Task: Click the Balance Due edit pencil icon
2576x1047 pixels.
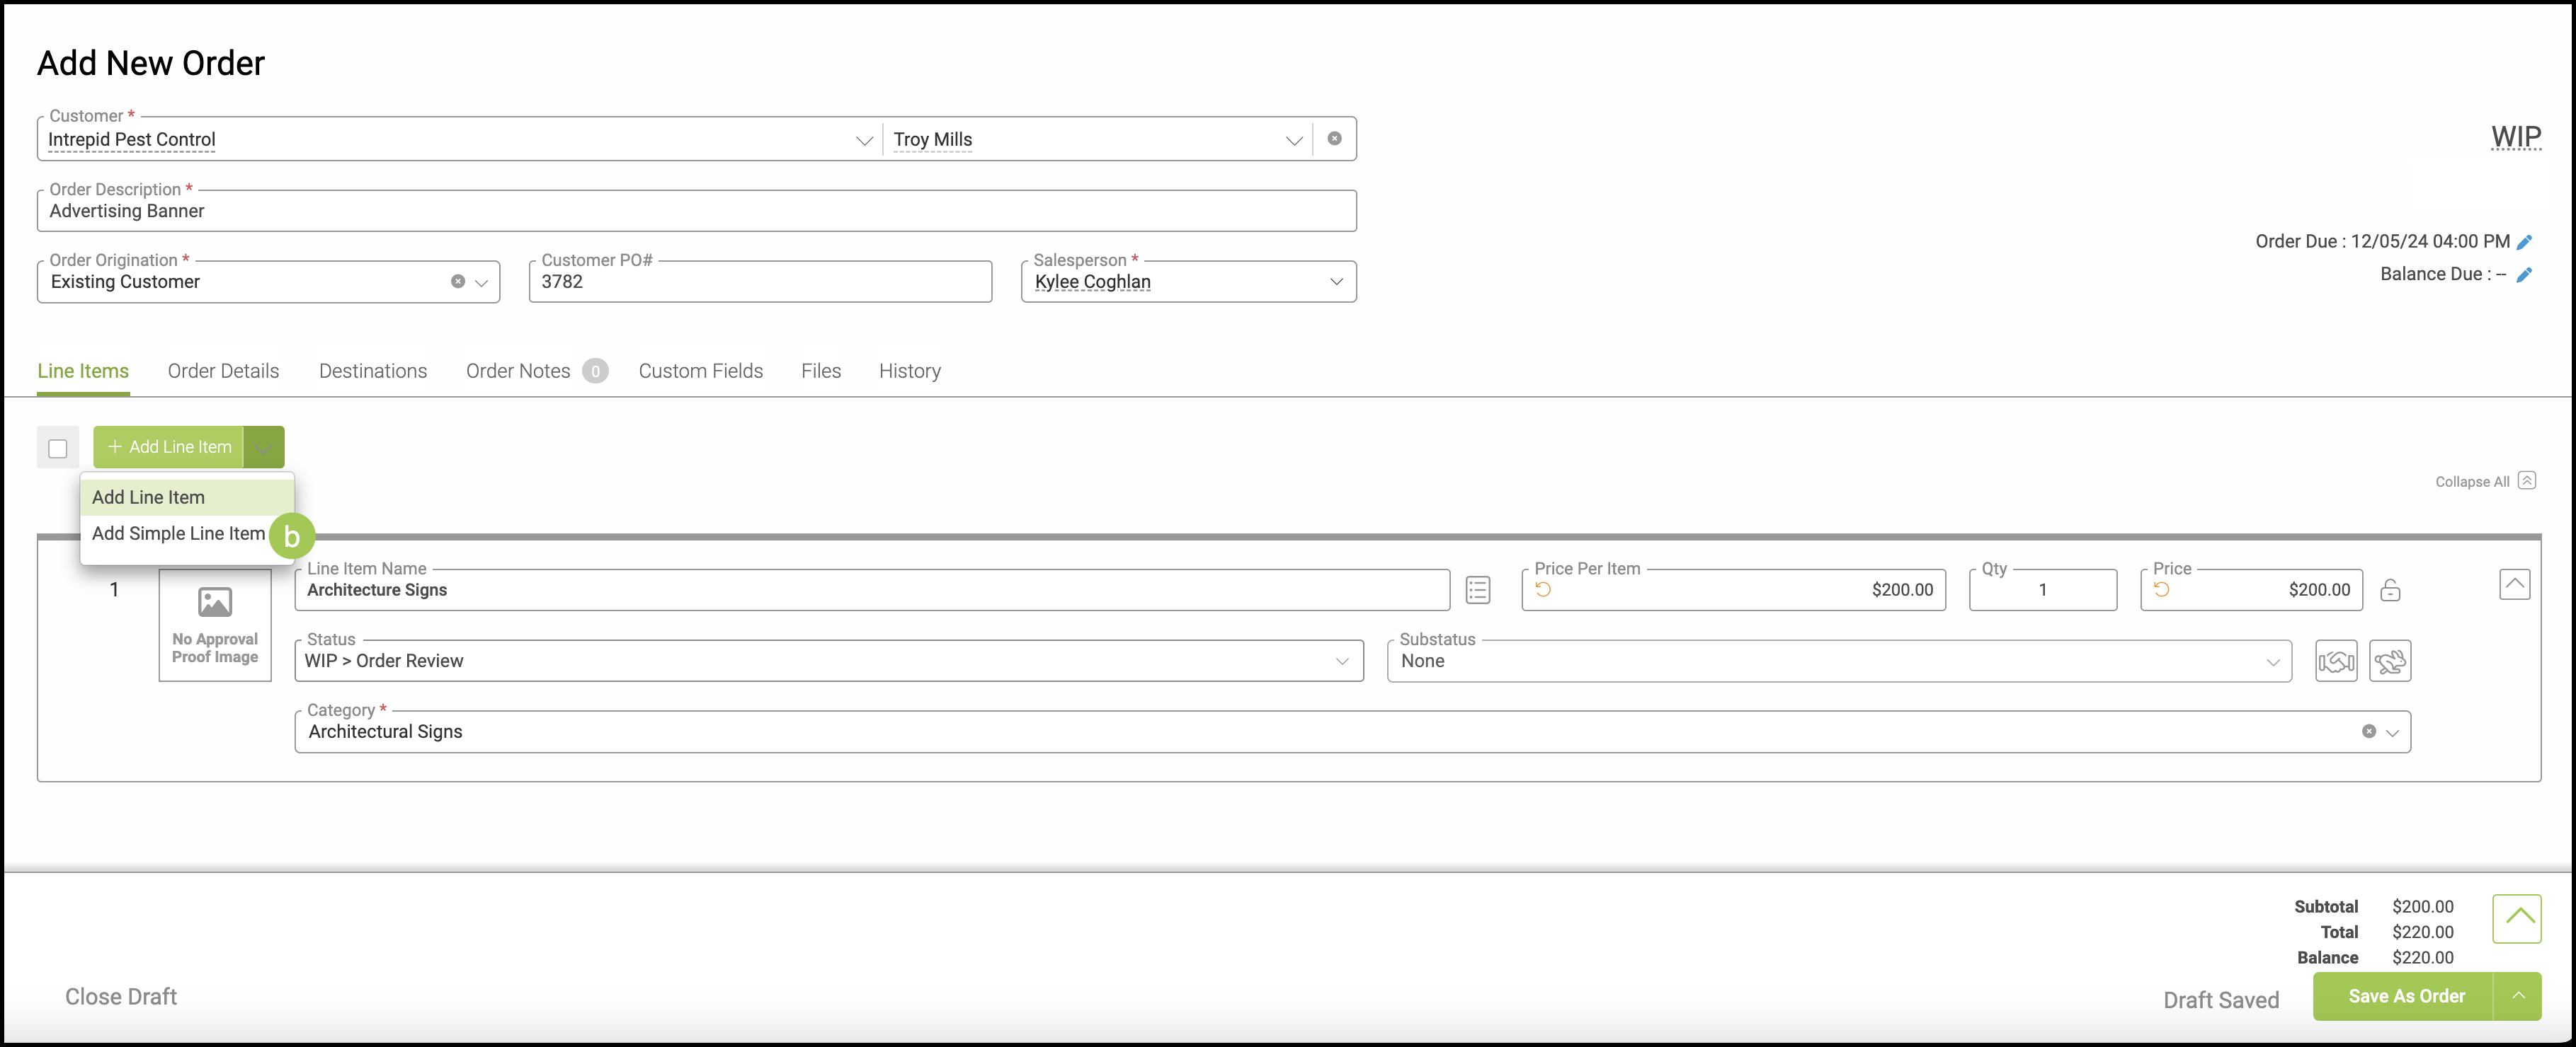Action: (2524, 274)
